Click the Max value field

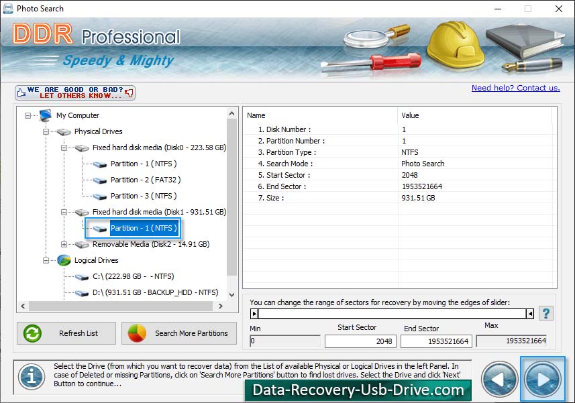click(x=512, y=341)
